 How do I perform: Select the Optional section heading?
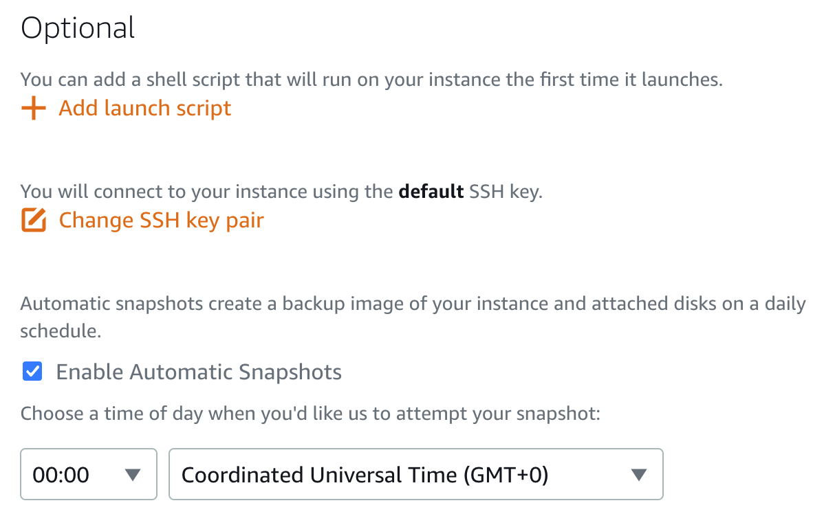click(x=77, y=27)
